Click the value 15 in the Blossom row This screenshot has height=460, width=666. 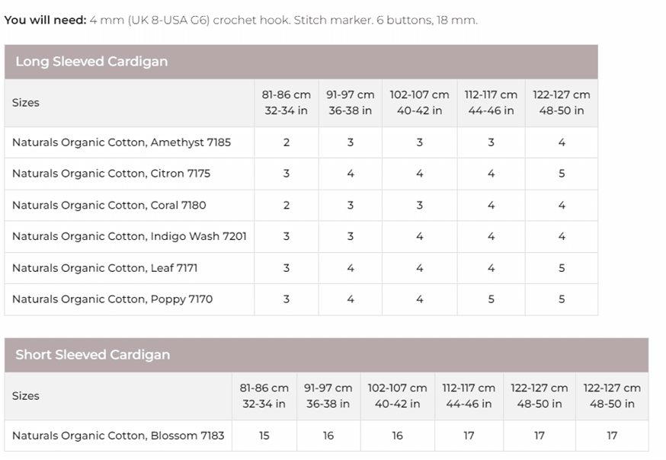click(x=264, y=435)
